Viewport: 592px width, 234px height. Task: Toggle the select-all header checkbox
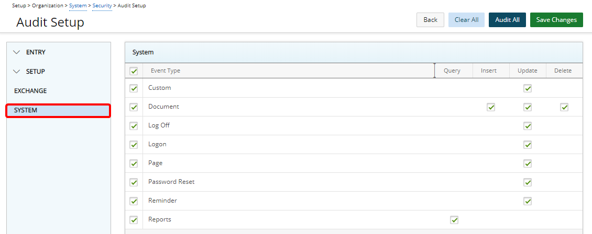(134, 71)
